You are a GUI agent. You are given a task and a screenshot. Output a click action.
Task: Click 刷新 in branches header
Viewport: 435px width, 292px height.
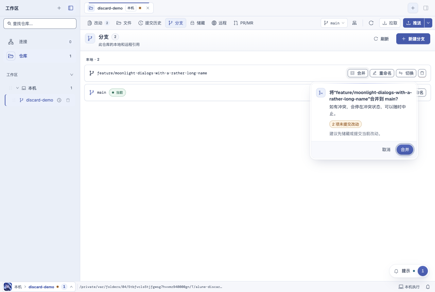381,39
